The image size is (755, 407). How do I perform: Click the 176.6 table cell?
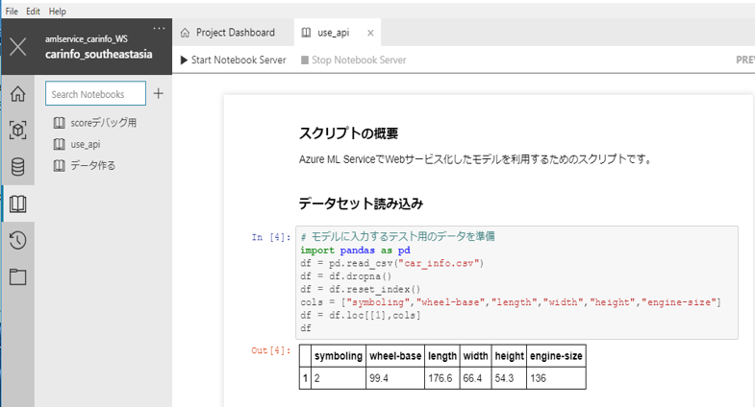pyautogui.click(x=442, y=378)
